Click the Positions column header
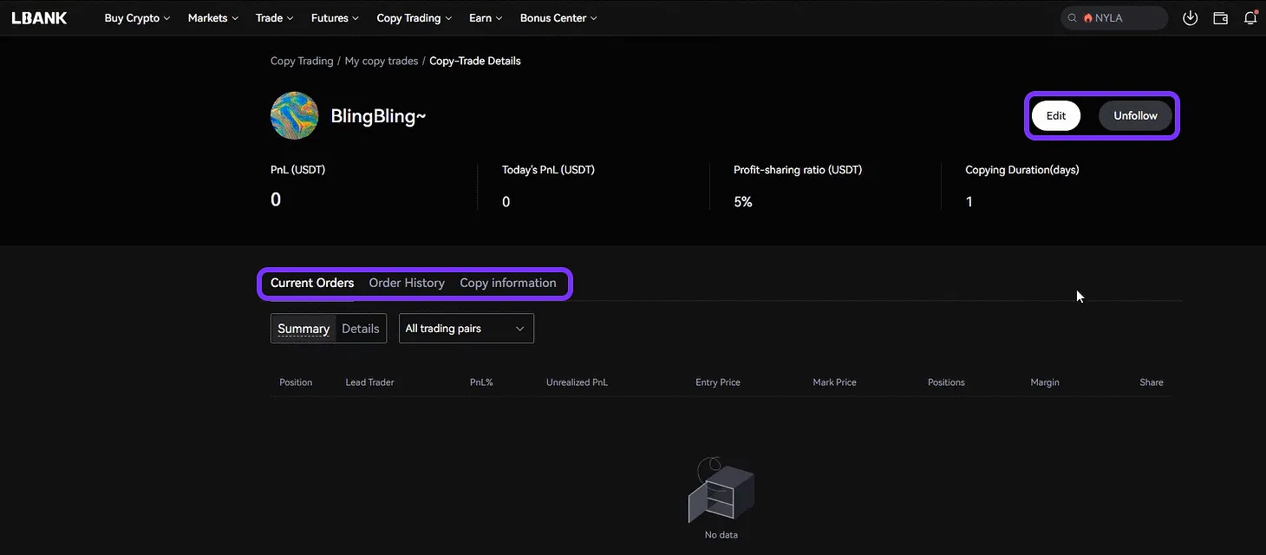The width and height of the screenshot is (1266, 555). [946, 382]
